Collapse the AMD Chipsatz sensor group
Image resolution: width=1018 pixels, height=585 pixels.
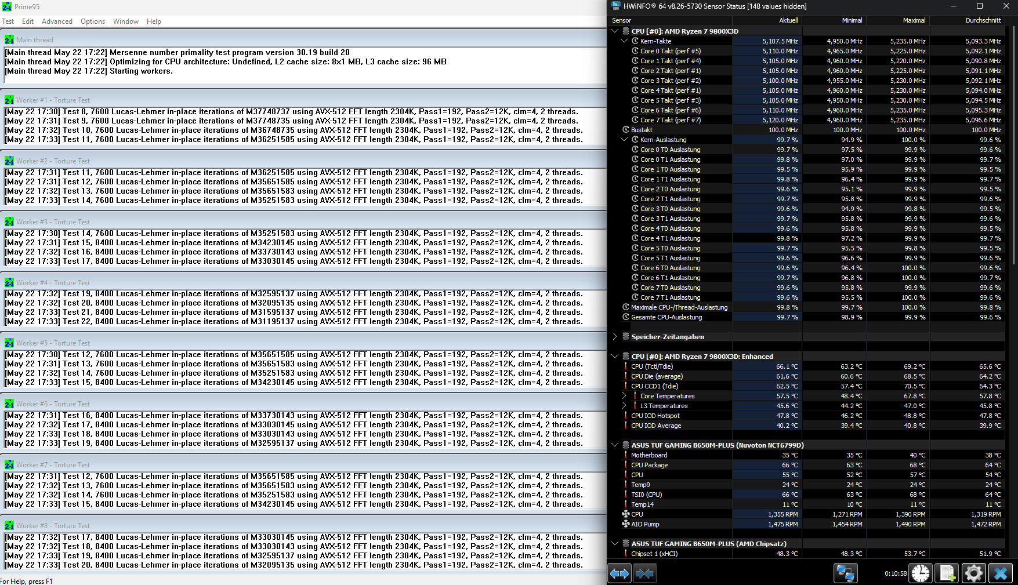(x=615, y=544)
